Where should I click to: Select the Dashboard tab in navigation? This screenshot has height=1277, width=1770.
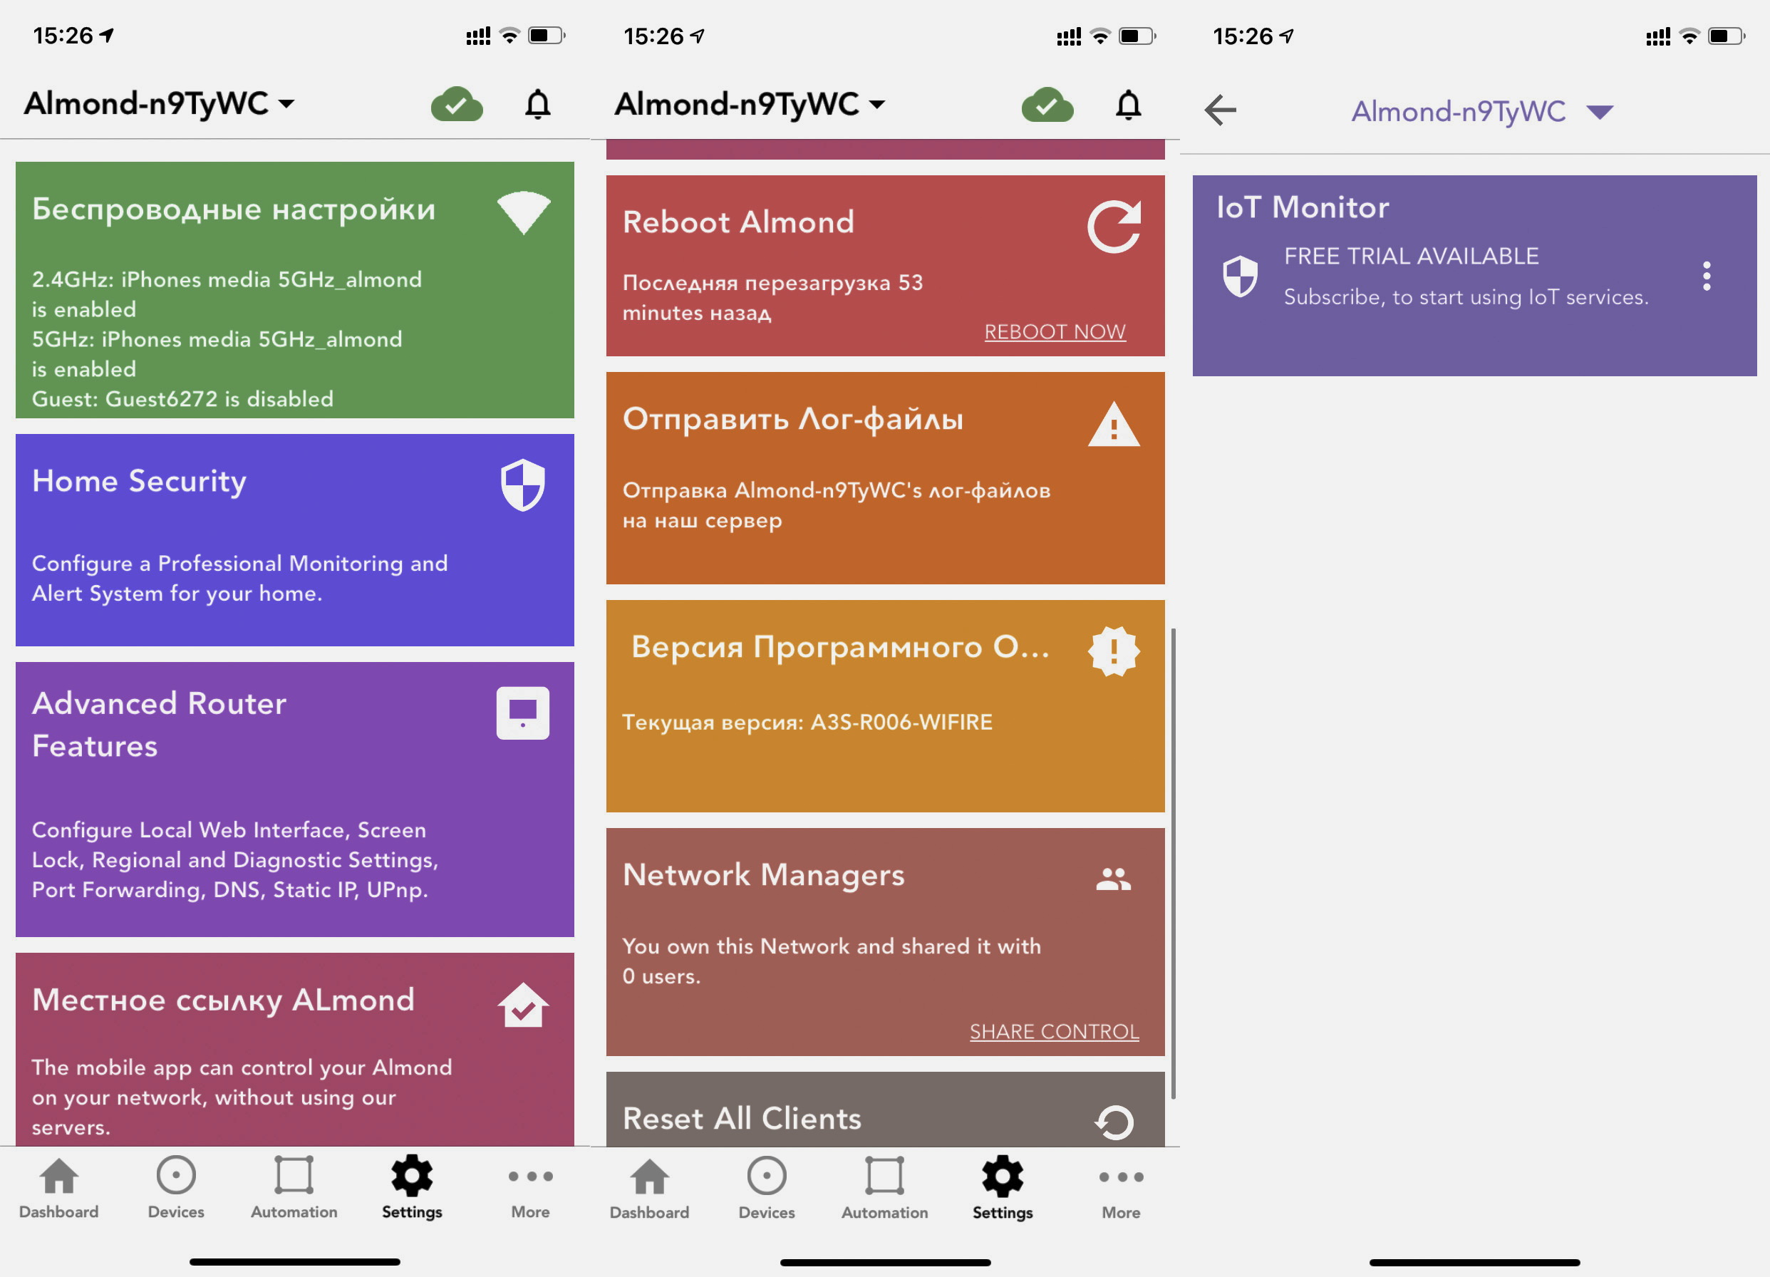(x=59, y=1191)
